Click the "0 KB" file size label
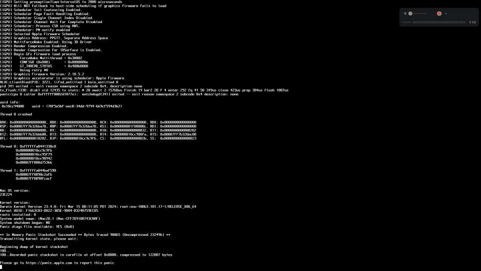Image resolution: width=481 pixels, height=271 pixels. [x=472, y=22]
